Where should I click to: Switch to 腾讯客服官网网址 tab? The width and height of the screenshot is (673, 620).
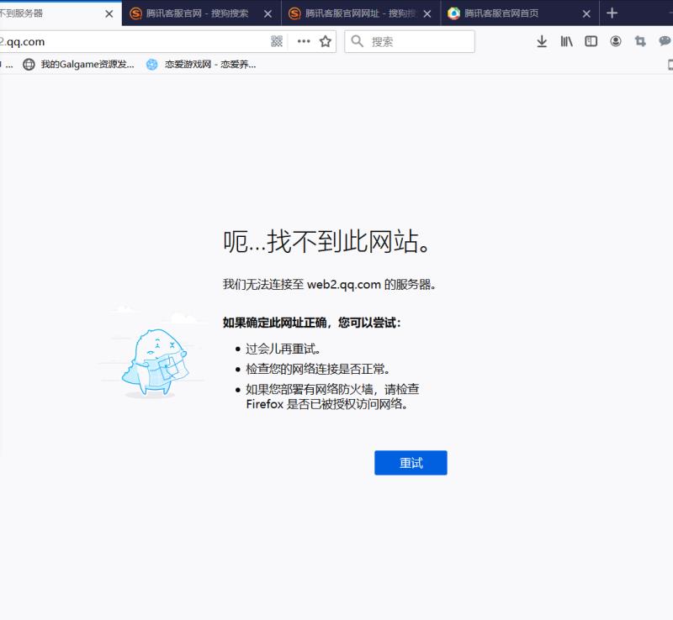(x=361, y=13)
